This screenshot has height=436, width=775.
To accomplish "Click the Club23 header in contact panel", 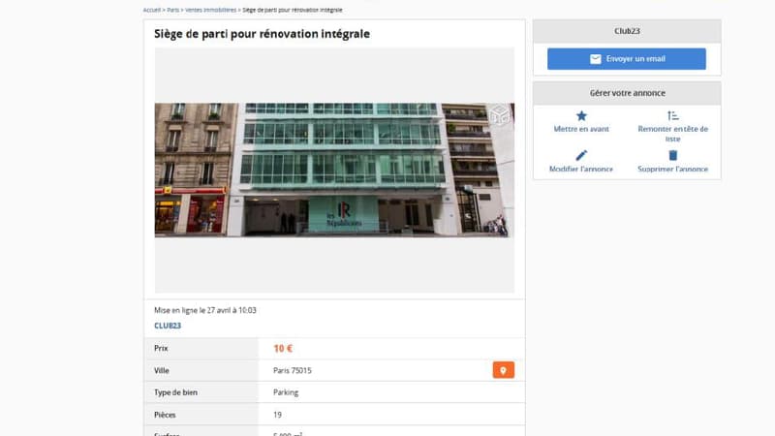I will [627, 31].
